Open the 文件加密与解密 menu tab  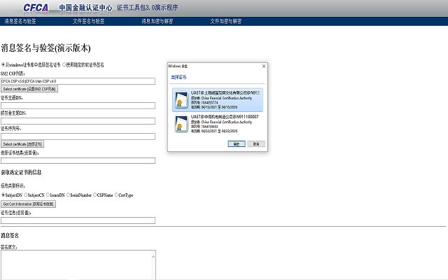[x=226, y=21]
